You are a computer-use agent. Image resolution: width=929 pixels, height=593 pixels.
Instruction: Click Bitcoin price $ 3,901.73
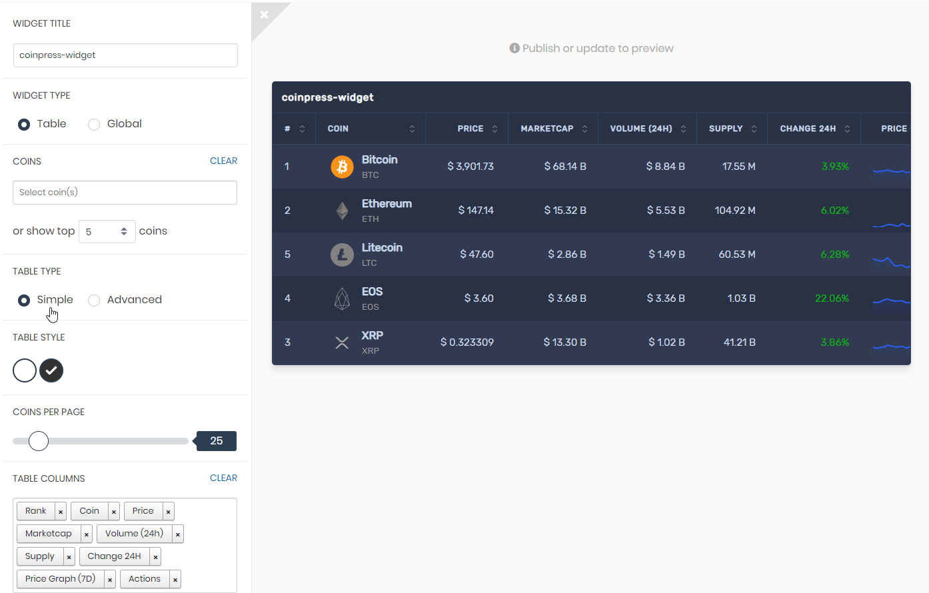(x=470, y=167)
